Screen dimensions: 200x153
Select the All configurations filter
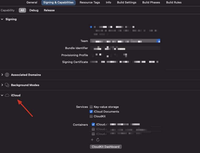click(x=22, y=10)
